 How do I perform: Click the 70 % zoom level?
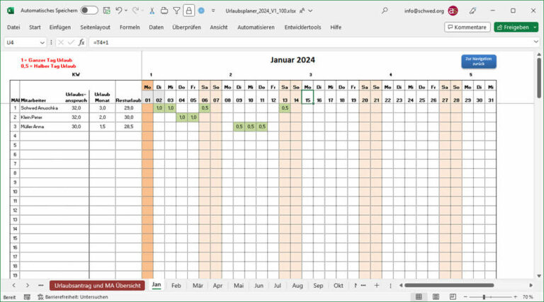click(528, 297)
